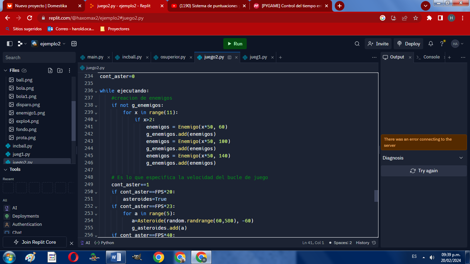The height and width of the screenshot is (264, 470).
Task: Click the format icon on juego2.py tab
Action: (229, 57)
